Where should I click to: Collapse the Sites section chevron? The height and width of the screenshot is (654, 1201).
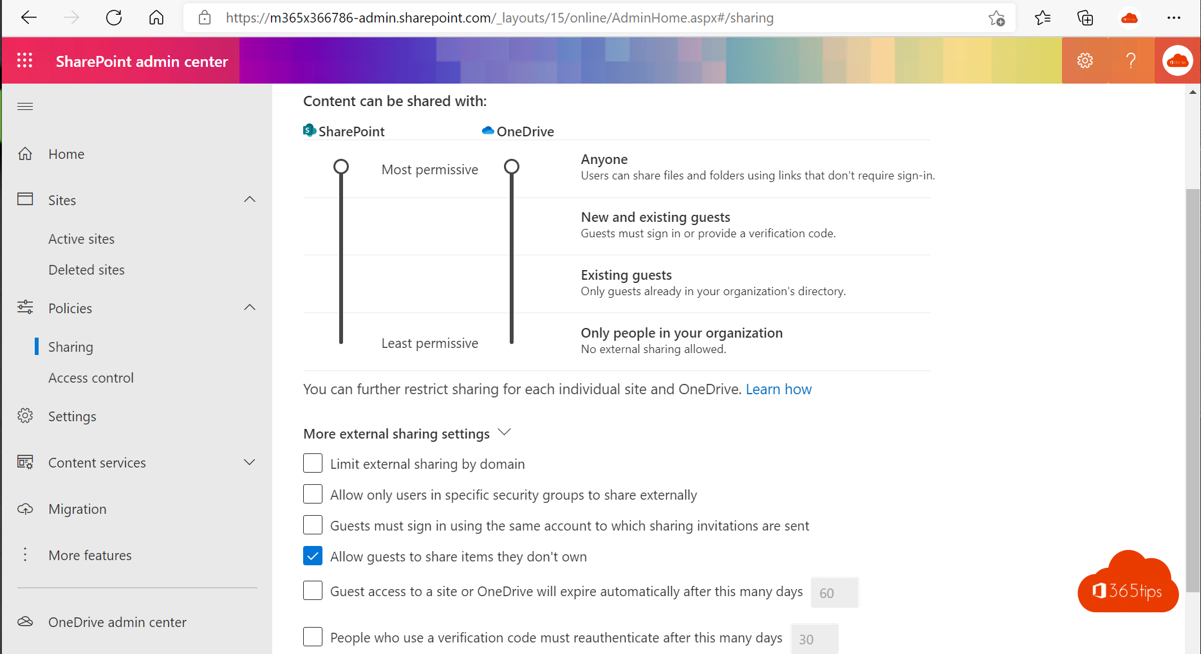[x=250, y=199]
